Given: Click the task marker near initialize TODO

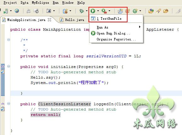Looking at the screenshot, I should [3, 72].
